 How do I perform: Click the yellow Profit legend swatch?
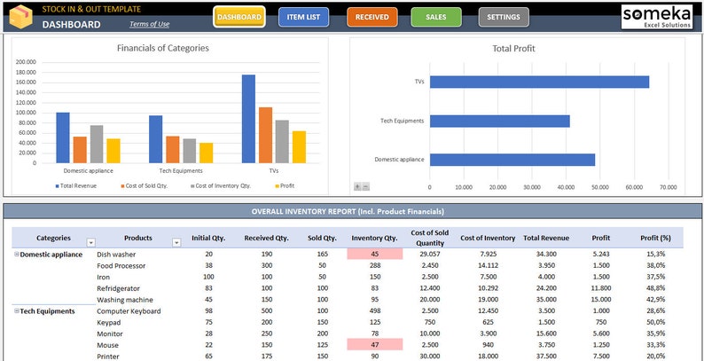coord(277,186)
